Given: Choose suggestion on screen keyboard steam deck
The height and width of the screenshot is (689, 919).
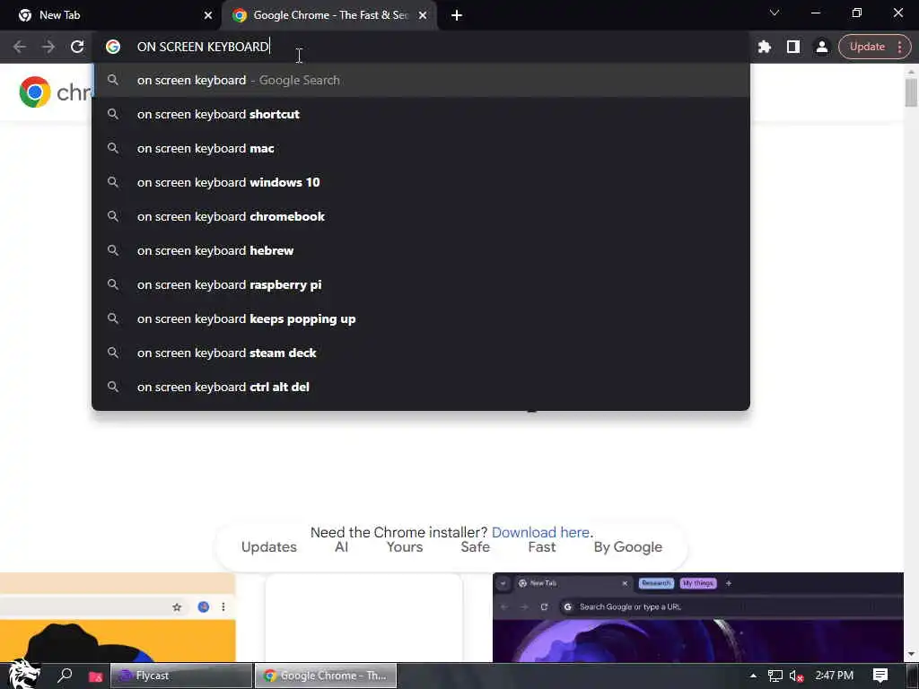Looking at the screenshot, I should click(x=421, y=353).
